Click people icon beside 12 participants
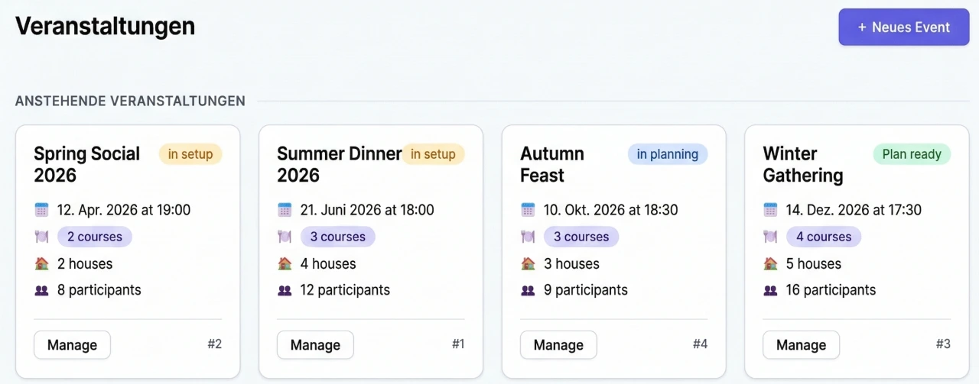 [285, 290]
